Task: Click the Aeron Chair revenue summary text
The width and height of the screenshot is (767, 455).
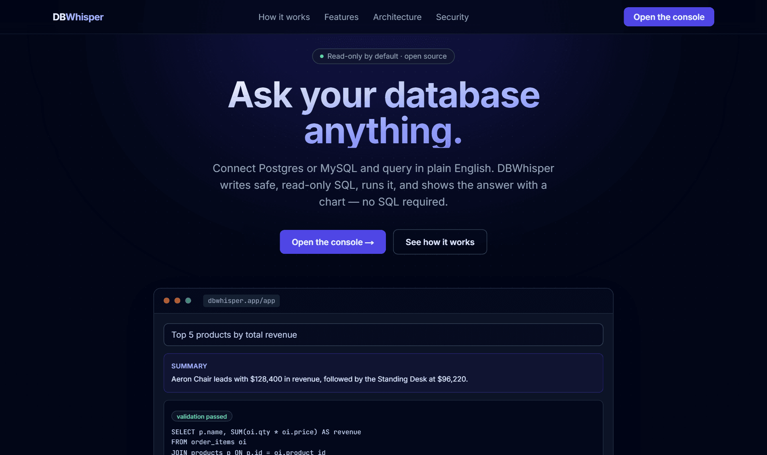Action: [319, 379]
